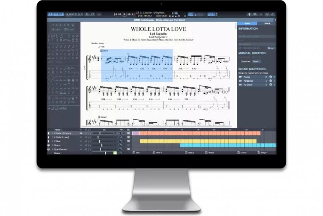The image size is (323, 216).
Task: Jump to the Verse 1 section marker in timeline
Action: coord(157,153)
